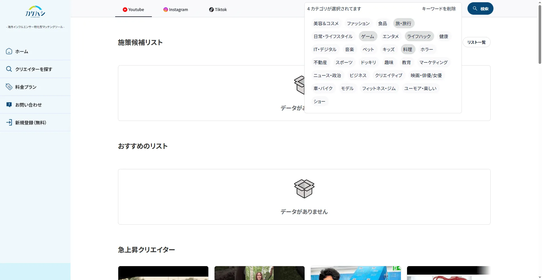Open the 料金プラン menu item
This screenshot has height=280, width=542.
point(26,87)
